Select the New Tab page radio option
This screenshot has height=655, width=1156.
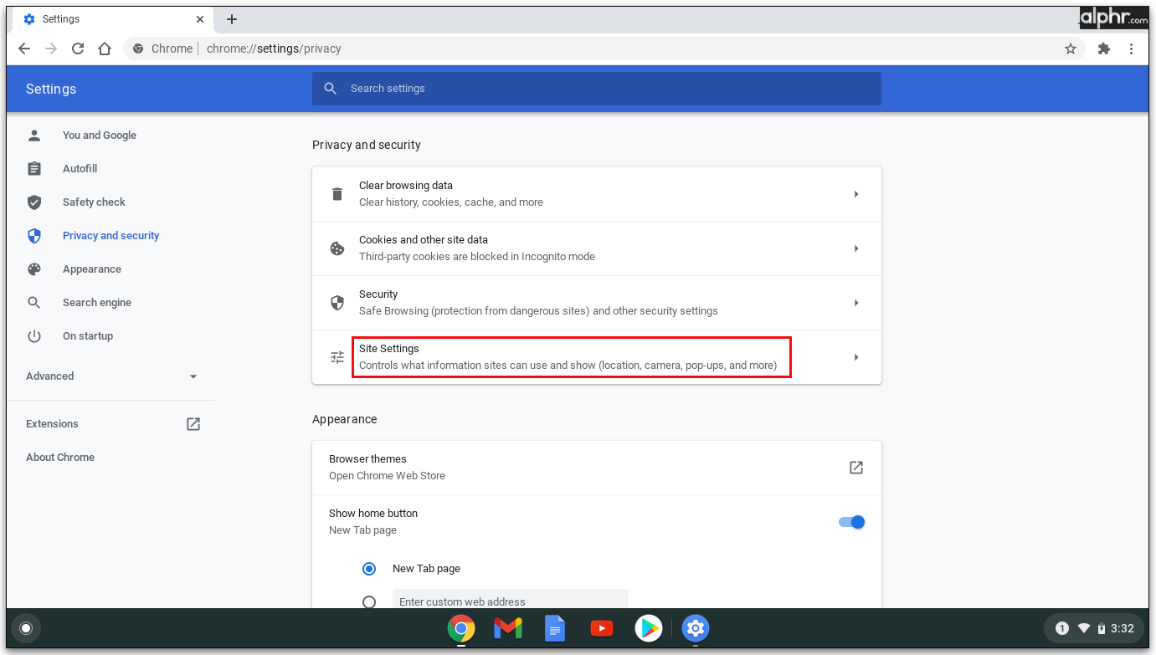coord(369,569)
